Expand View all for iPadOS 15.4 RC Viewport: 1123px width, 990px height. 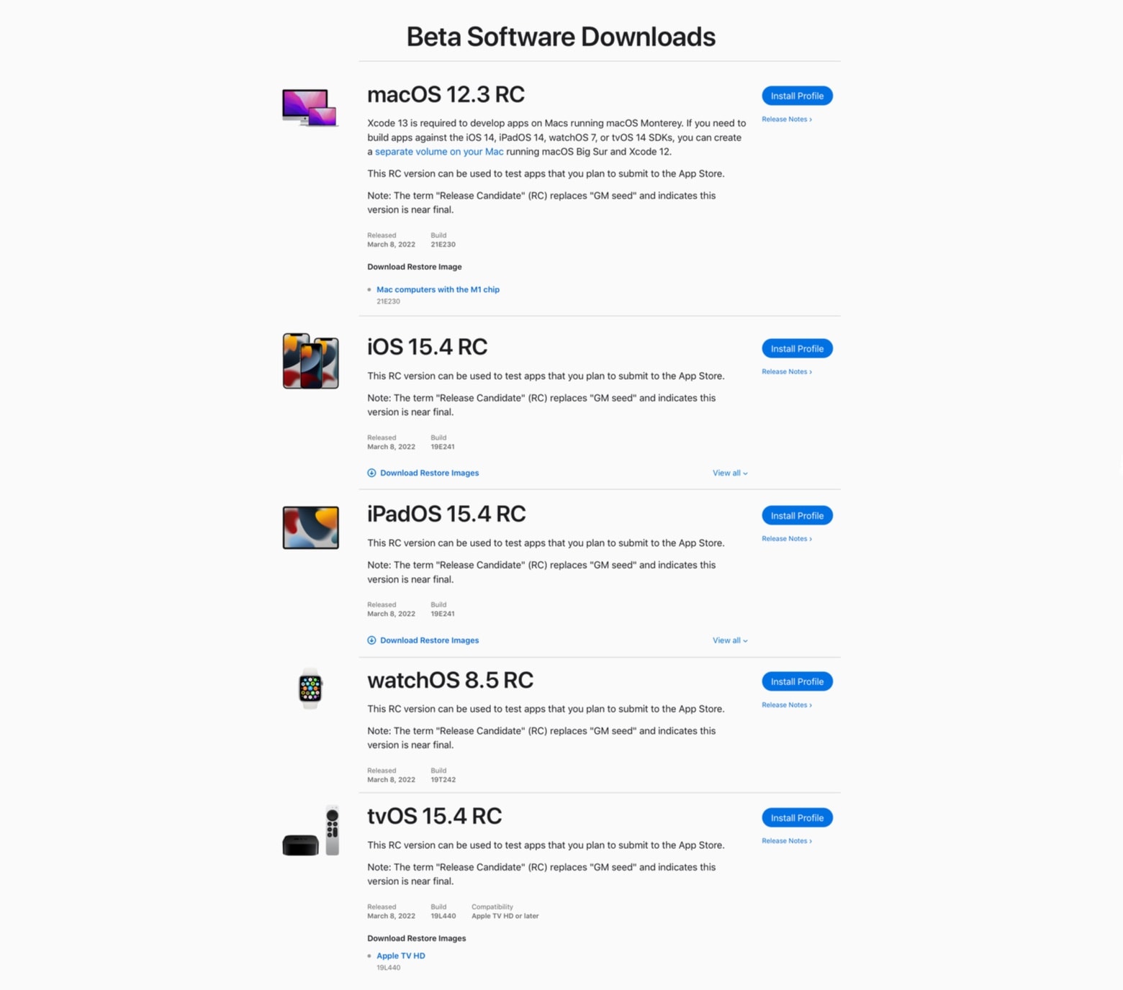coord(729,640)
